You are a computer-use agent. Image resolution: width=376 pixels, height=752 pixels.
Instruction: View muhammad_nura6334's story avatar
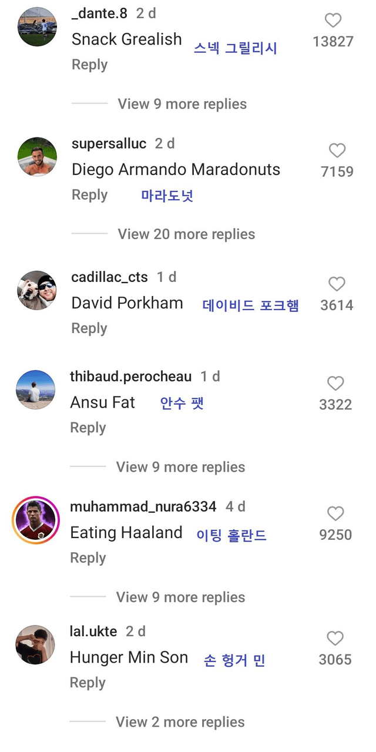36,520
